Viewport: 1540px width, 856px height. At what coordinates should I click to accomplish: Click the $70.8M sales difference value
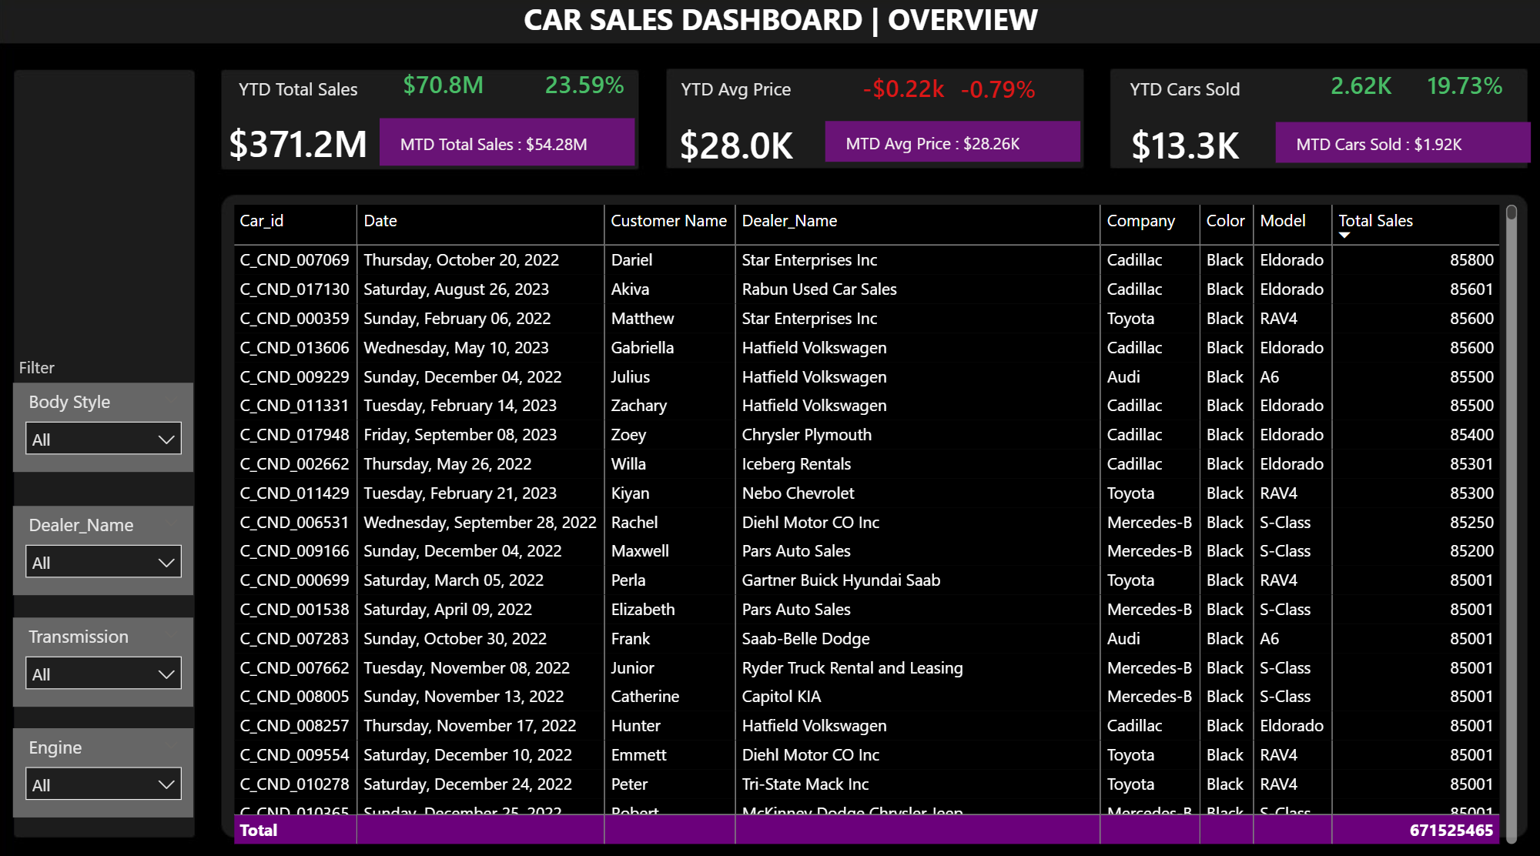(444, 85)
